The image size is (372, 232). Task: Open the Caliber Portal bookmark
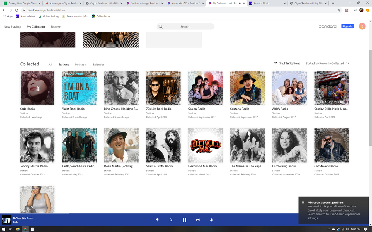point(101,16)
